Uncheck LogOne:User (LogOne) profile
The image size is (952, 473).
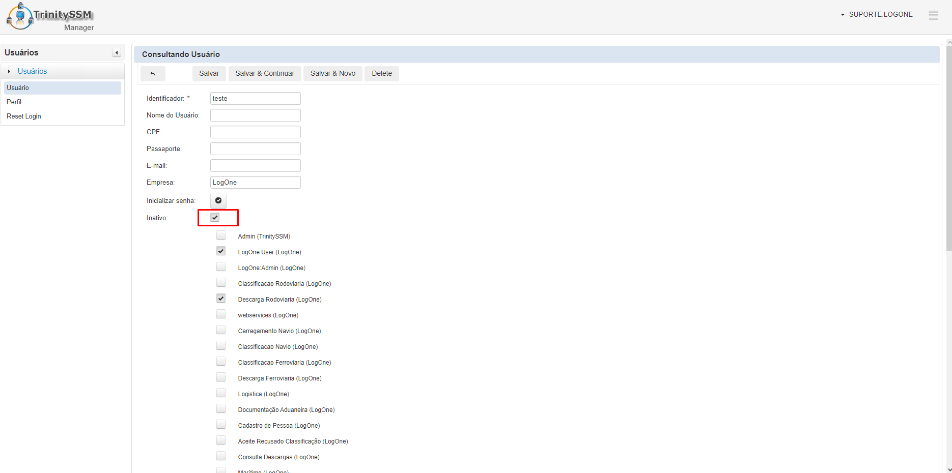pos(221,251)
